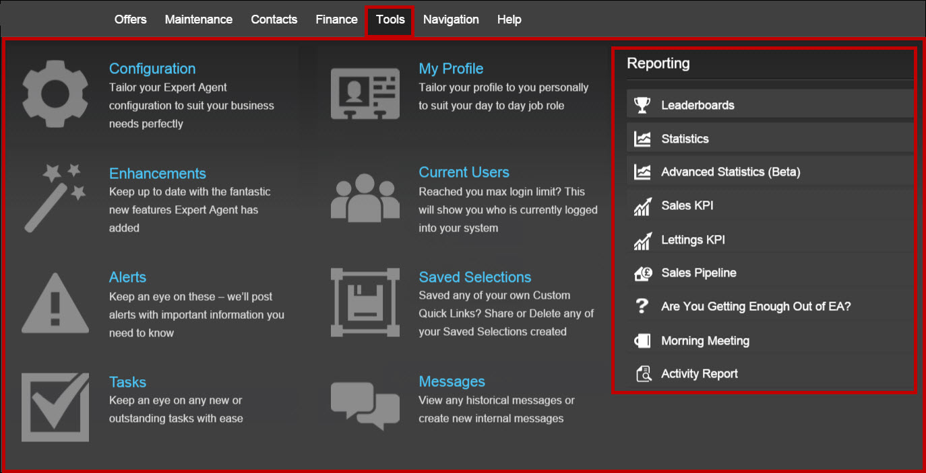Select the Tools menu
926x473 pixels.
click(x=390, y=20)
